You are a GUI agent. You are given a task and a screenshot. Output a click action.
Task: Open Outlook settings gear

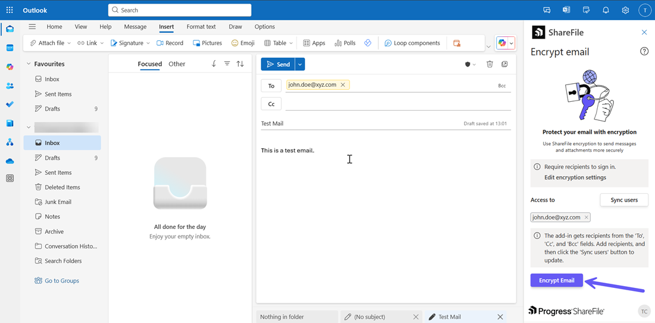click(625, 10)
